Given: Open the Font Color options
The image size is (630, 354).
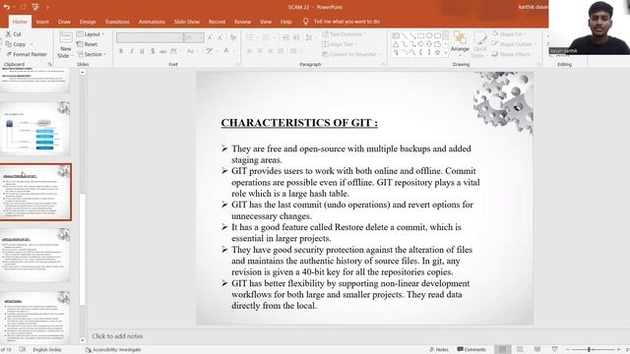Looking at the screenshot, I should 227,51.
